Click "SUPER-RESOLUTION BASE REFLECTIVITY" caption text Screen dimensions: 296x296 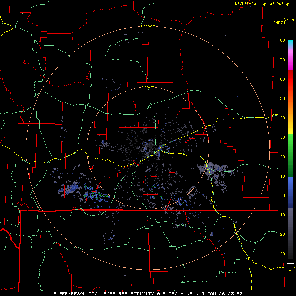[x=104, y=294]
